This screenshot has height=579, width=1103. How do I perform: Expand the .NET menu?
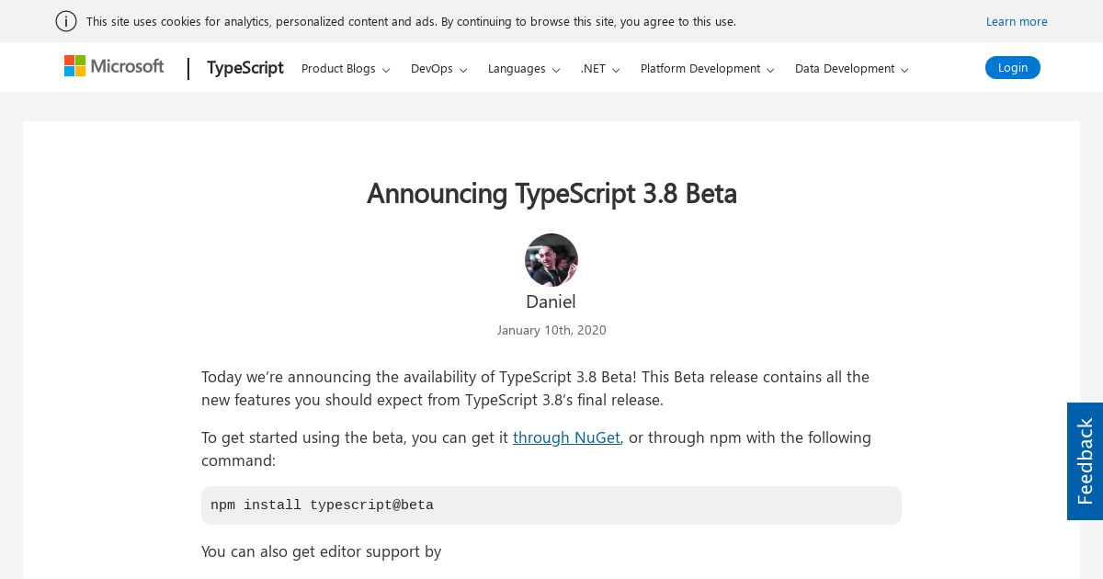click(x=600, y=69)
